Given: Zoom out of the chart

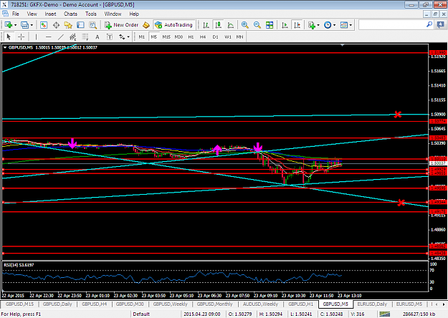Looking at the screenshot, I should click(257, 25).
